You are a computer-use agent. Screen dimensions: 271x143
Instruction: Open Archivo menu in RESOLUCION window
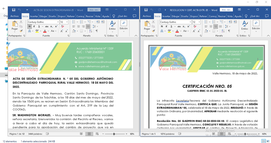tap(147, 16)
